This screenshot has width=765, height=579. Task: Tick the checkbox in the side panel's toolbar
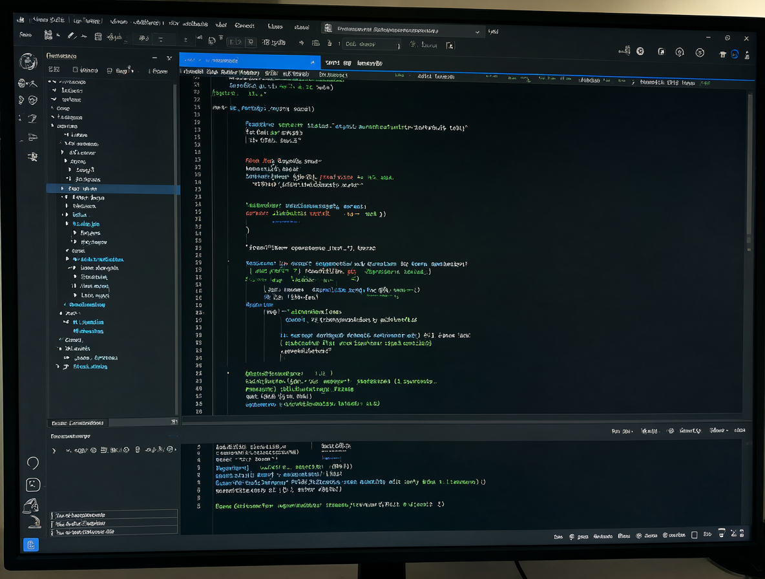coord(75,70)
